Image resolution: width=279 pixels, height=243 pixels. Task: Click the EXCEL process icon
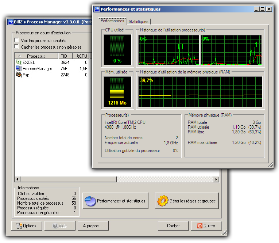(x=19, y=62)
